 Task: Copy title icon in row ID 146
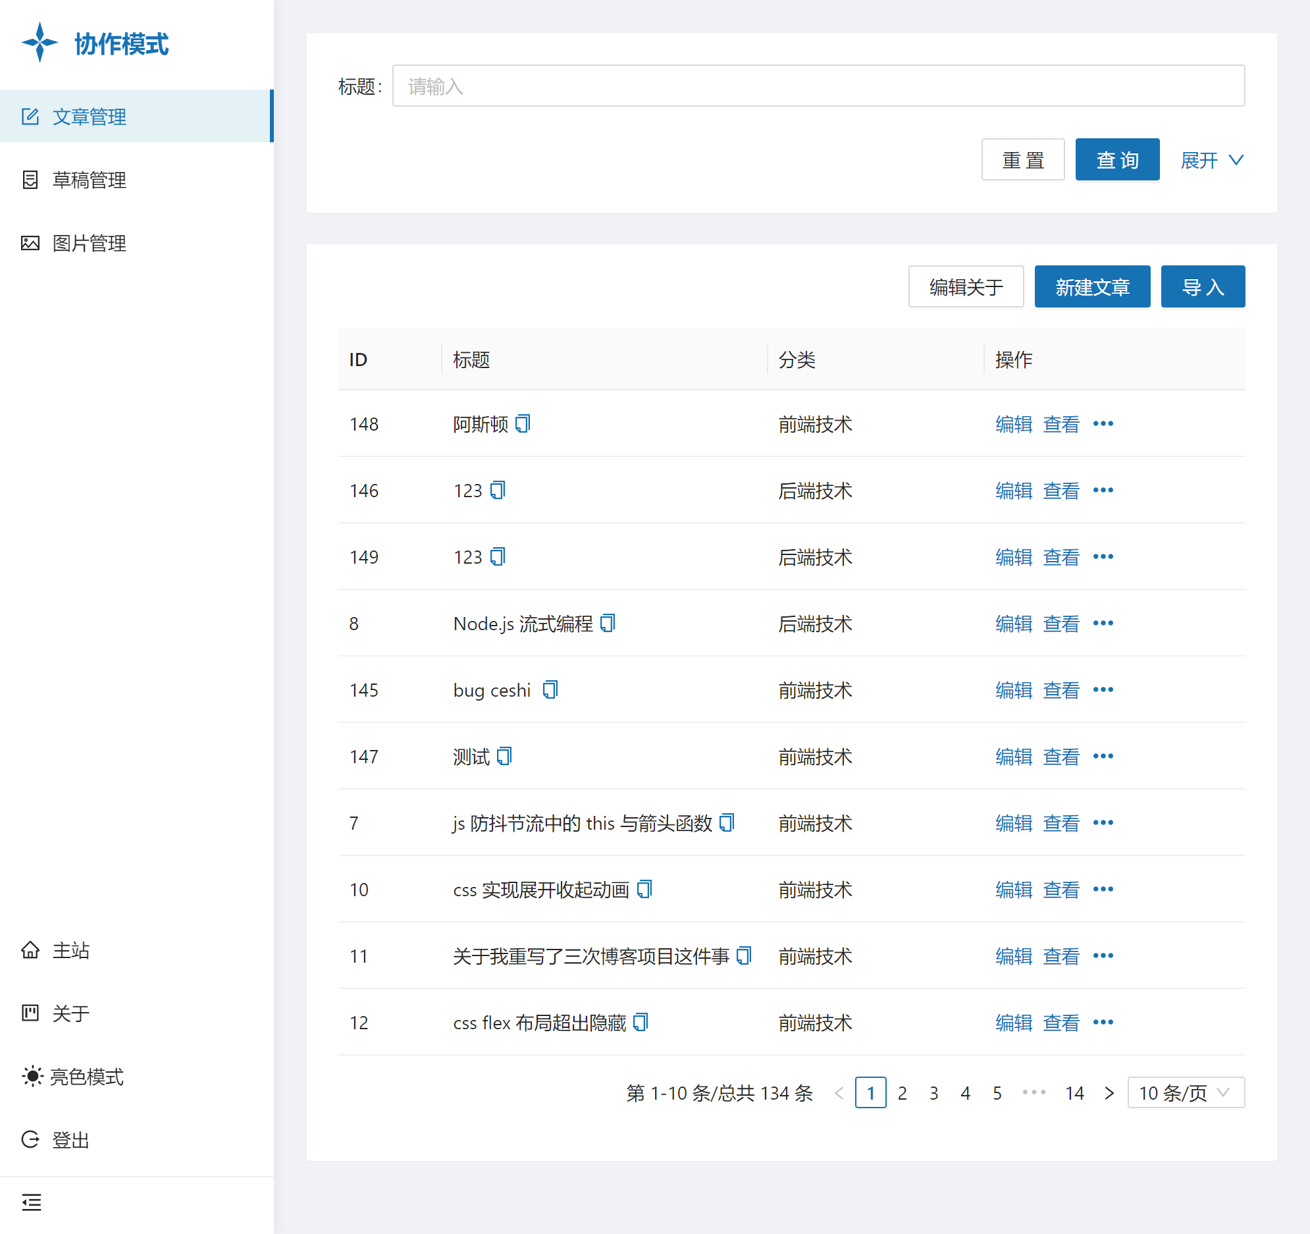point(498,490)
